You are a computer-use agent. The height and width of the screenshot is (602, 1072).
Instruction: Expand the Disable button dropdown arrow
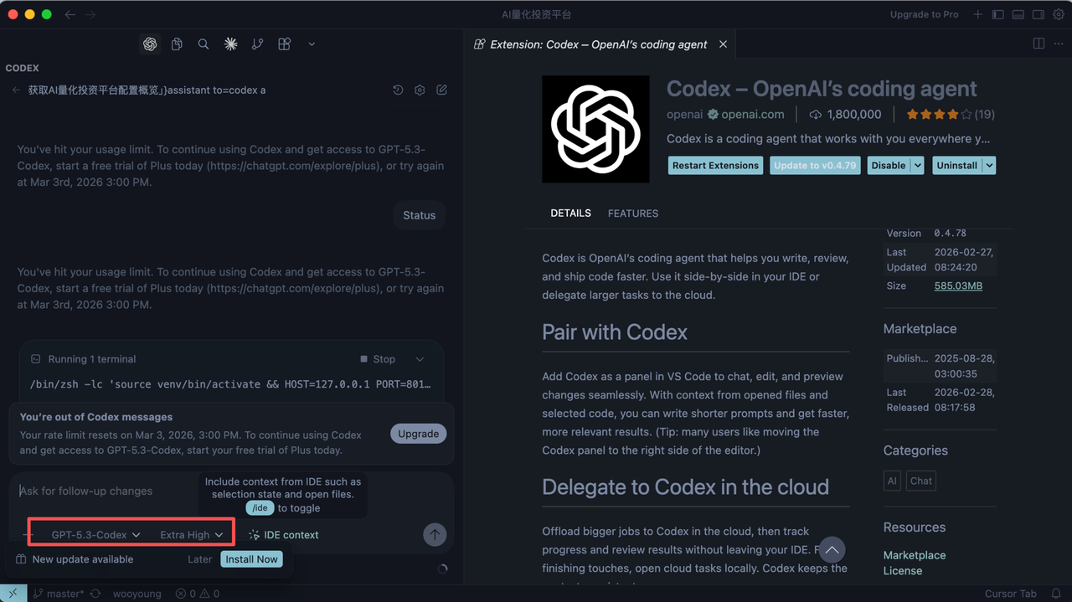click(918, 166)
